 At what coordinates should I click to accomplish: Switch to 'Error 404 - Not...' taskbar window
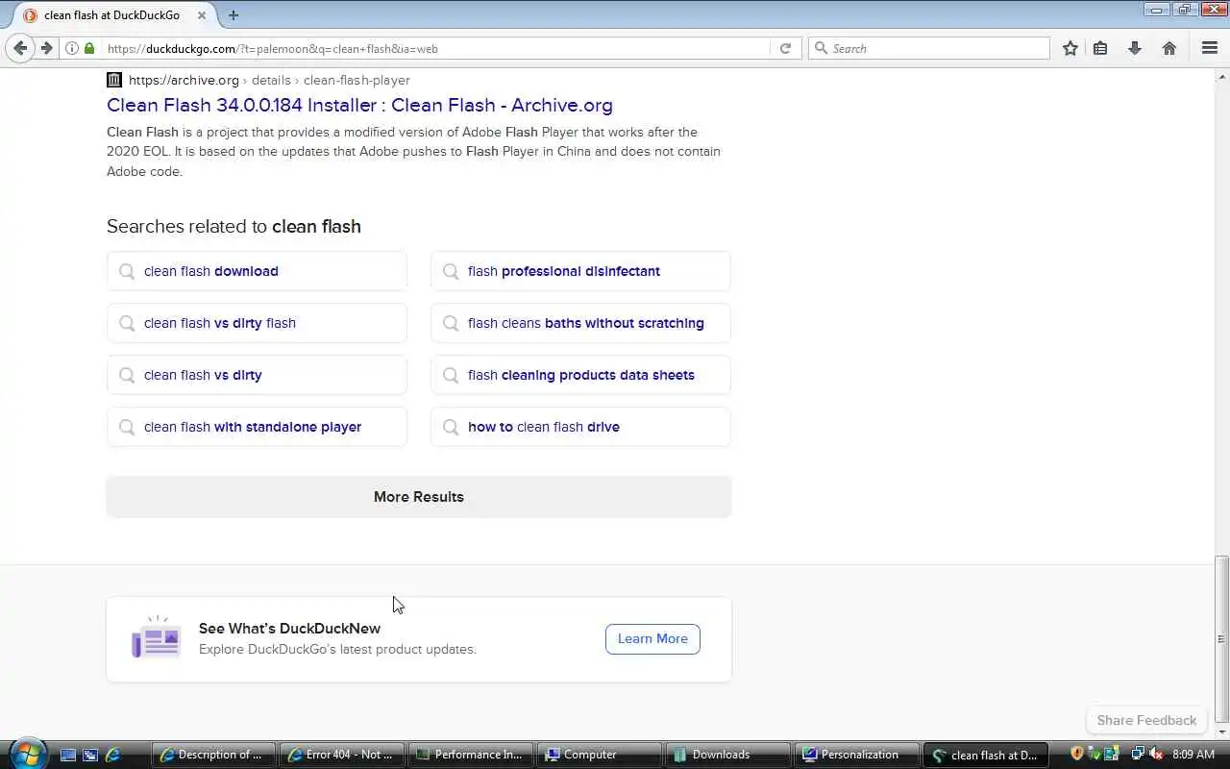click(342, 755)
